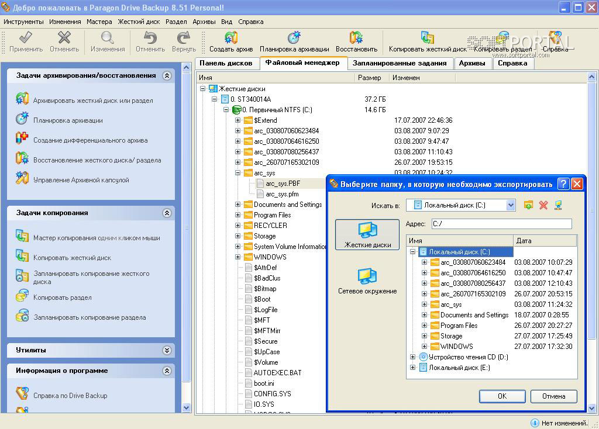
Task: Click the dialog help question mark button
Action: [563, 184]
